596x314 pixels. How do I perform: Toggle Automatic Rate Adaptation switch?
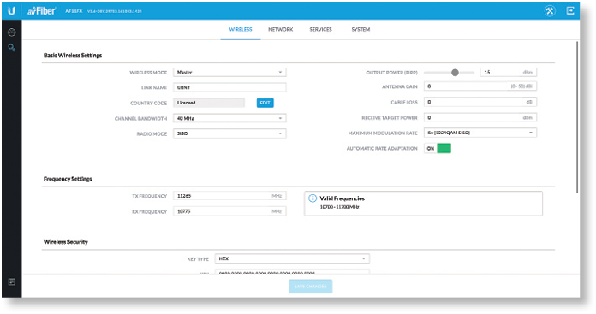[438, 149]
